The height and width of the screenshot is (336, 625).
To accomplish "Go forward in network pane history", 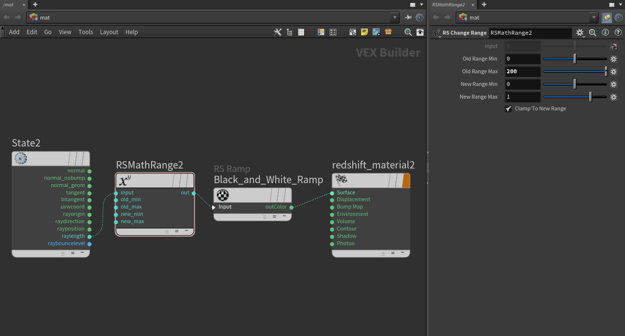I will (18, 18).
